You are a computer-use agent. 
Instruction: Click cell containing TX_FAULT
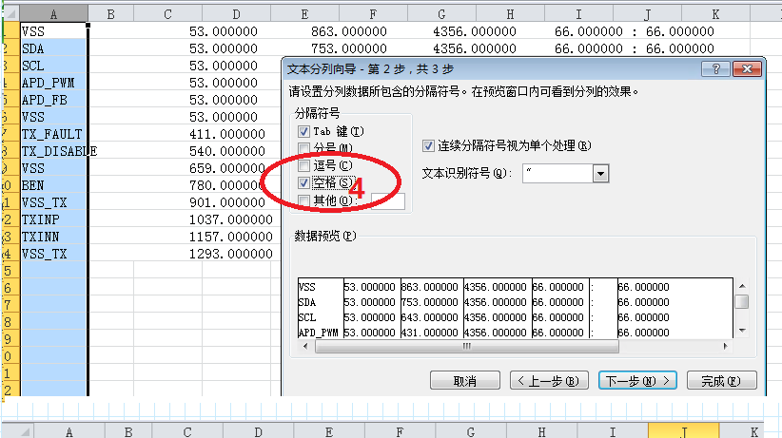[53, 134]
